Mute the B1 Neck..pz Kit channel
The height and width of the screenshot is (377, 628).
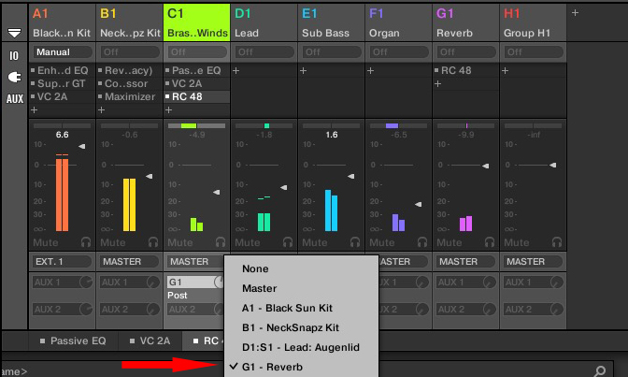113,242
